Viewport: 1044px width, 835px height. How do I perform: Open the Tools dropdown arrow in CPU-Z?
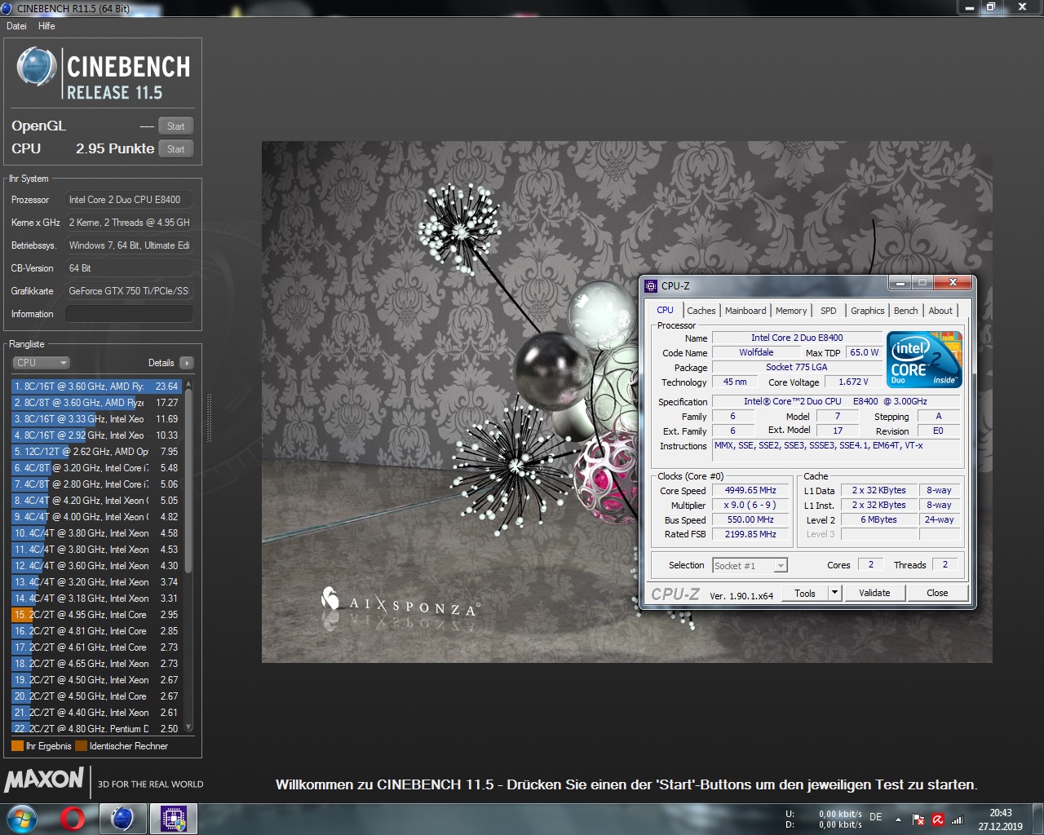[x=834, y=593]
